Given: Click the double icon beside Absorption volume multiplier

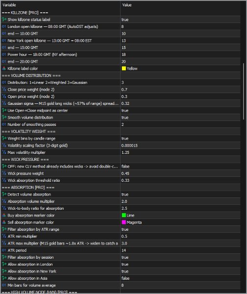Looking at the screenshot, I should point(4,201).
